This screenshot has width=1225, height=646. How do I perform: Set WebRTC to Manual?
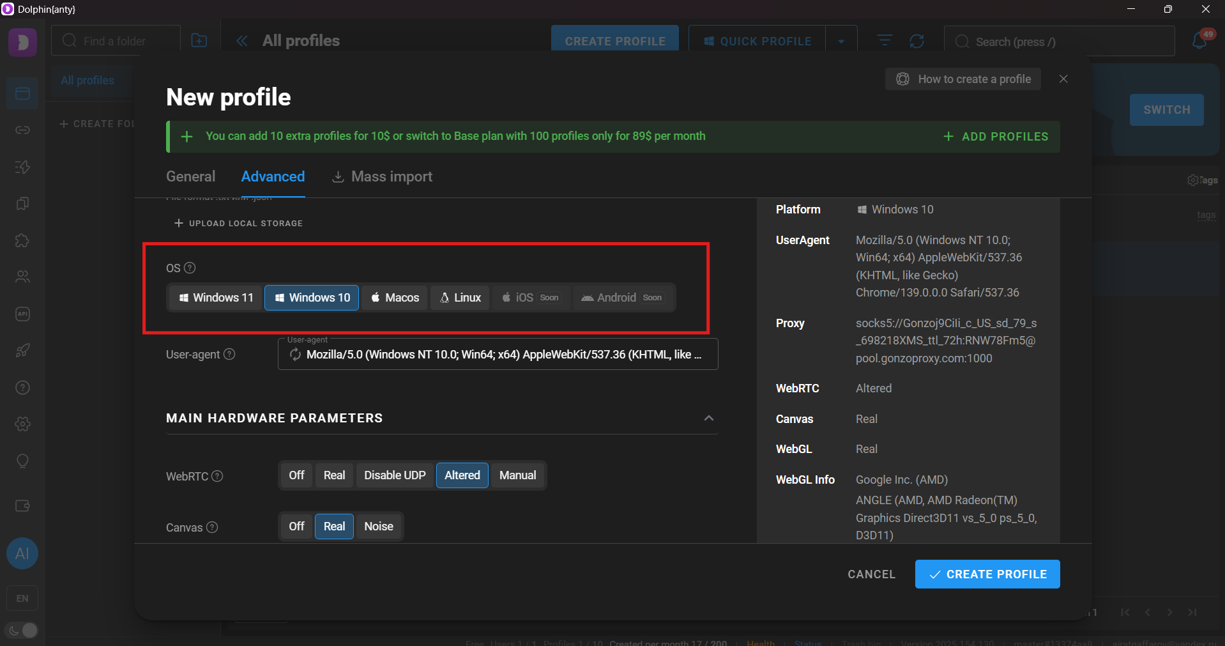(x=517, y=475)
